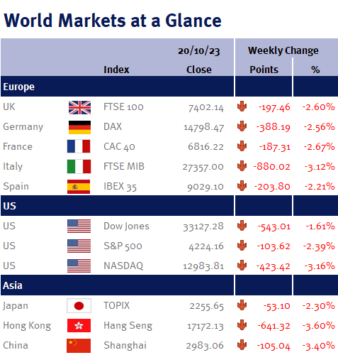Click the Italy flag icon
Image resolution: width=338 pixels, height=355 pixels.
pos(79,166)
